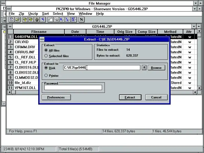The height and width of the screenshot is (153, 204).
Task: Open the Window menu
Action: [x=85, y=14]
